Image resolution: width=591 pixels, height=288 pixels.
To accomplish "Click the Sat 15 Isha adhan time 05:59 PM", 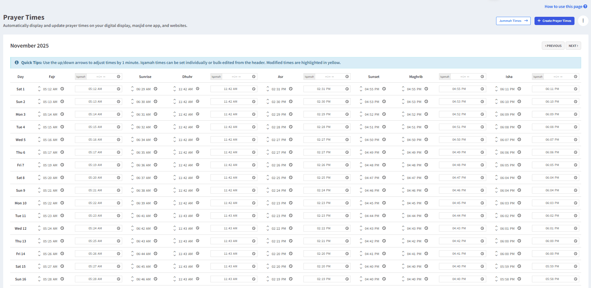I will coord(507,266).
